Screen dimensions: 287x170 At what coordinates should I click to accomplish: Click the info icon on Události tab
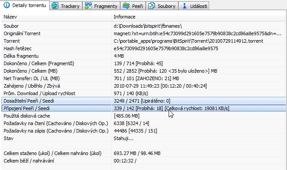tap(185, 6)
